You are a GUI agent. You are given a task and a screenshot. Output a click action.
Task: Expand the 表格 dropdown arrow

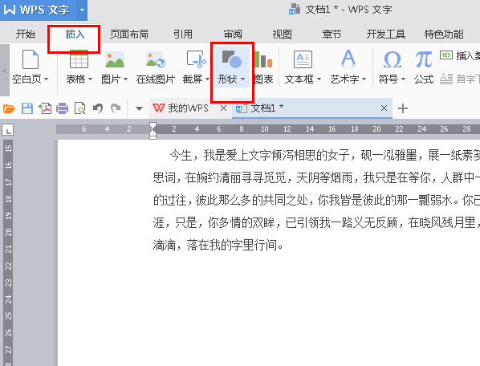click(x=90, y=79)
